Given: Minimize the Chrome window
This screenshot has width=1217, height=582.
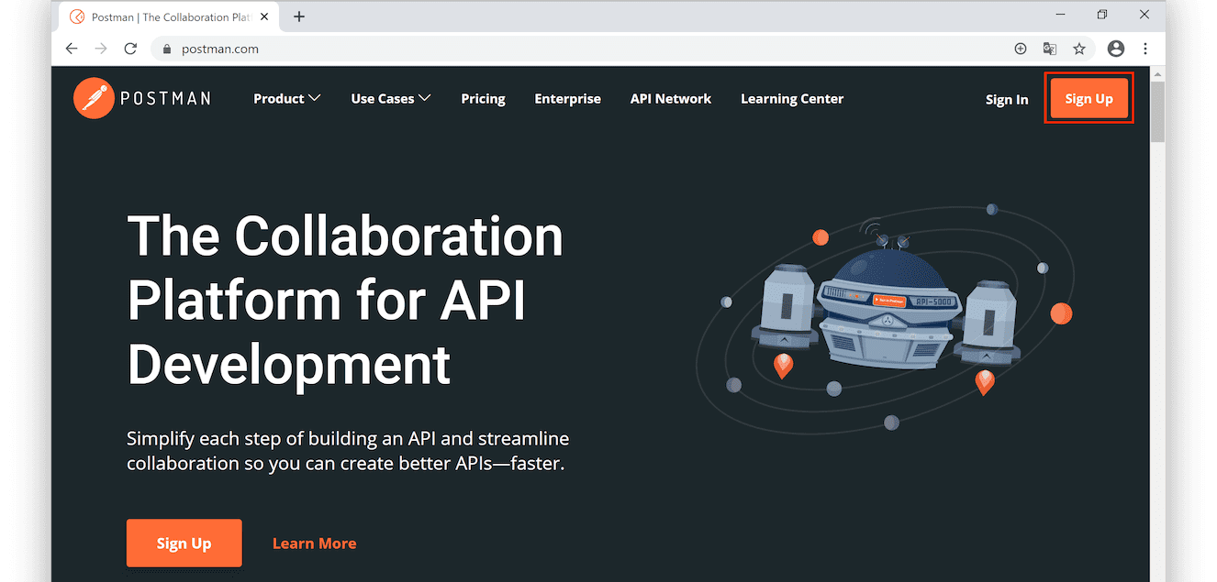Looking at the screenshot, I should 1059,15.
